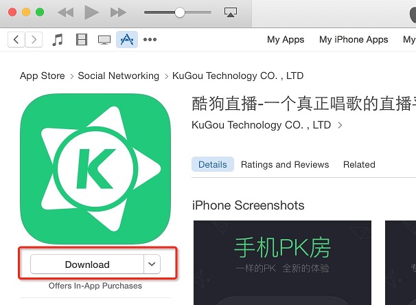The image size is (416, 305).
Task: Click KuGou Technology breadcrumb link
Action: [238, 76]
